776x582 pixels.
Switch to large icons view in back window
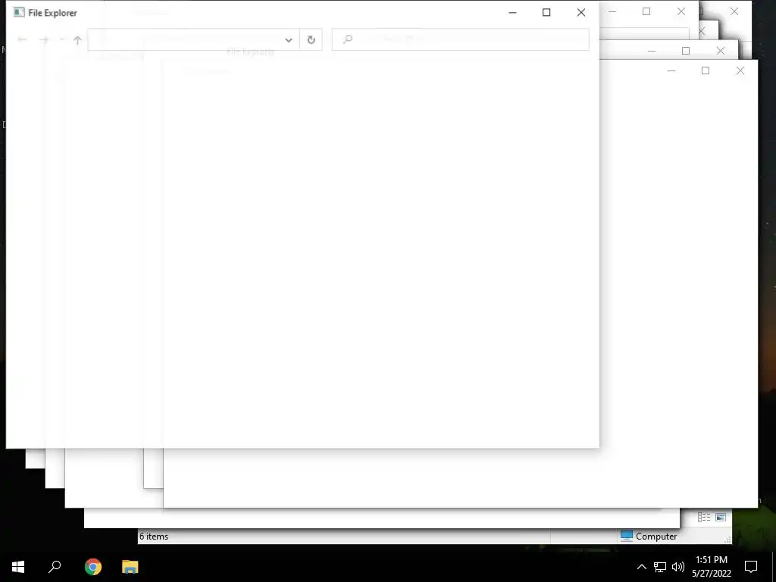pos(721,517)
